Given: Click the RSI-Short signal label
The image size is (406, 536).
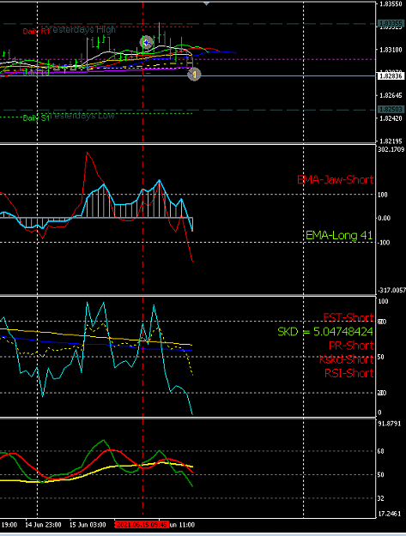Looking at the screenshot, I should (348, 373).
